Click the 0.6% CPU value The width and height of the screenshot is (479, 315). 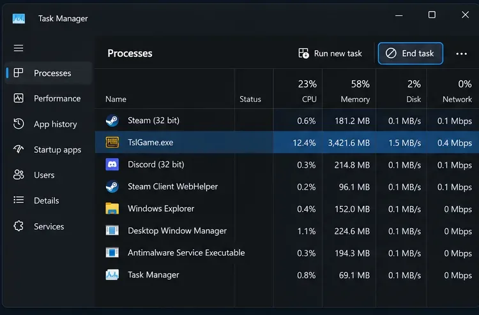coord(307,121)
